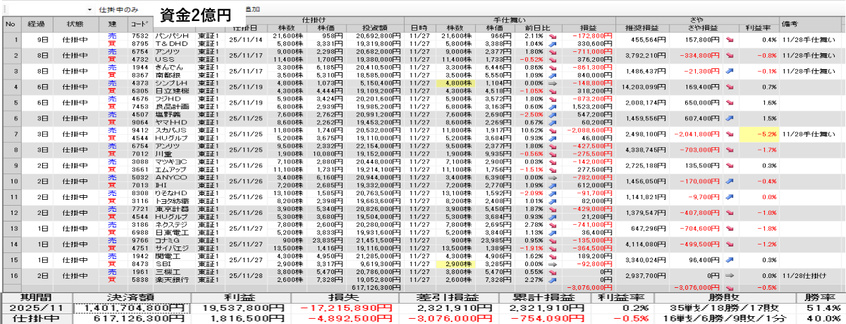Select row header number 7
Screen dimensions: 846x324
coord(10,135)
